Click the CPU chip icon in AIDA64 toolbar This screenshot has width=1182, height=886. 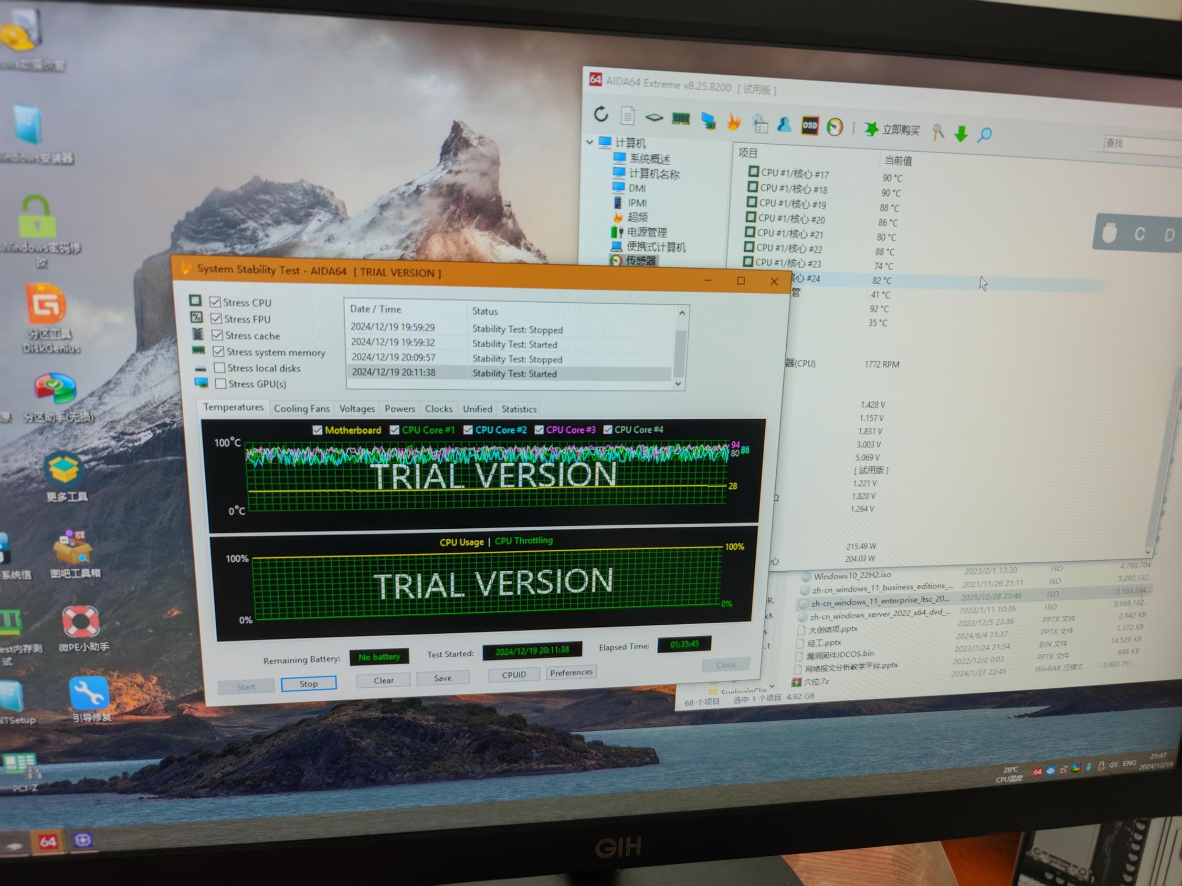click(654, 118)
